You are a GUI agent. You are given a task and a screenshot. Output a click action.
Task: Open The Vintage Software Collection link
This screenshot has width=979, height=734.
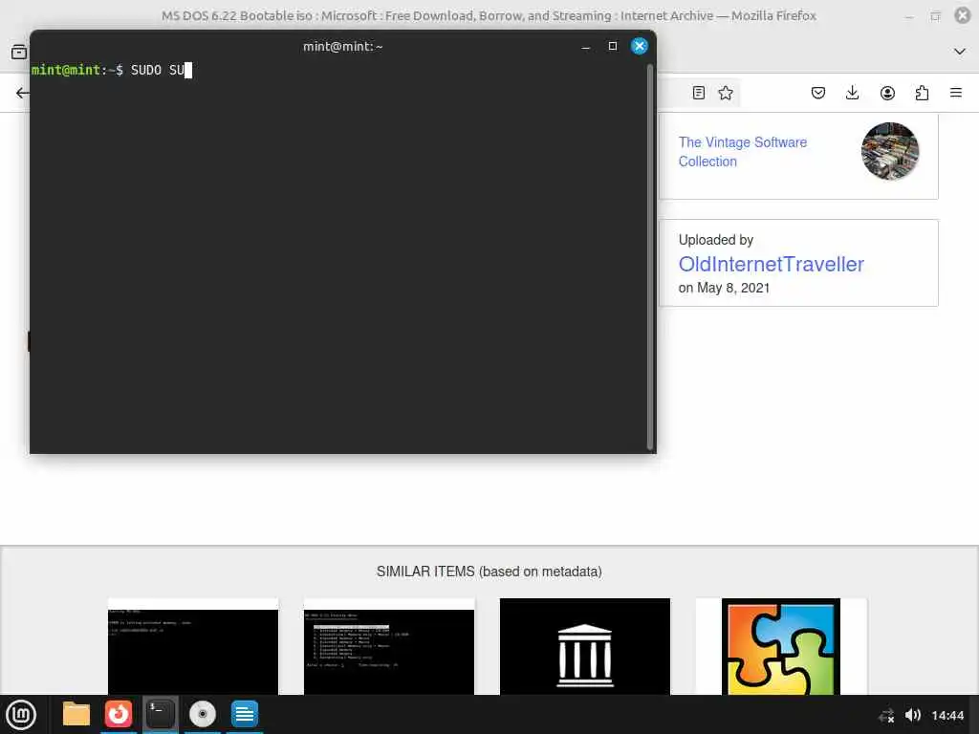coord(742,152)
